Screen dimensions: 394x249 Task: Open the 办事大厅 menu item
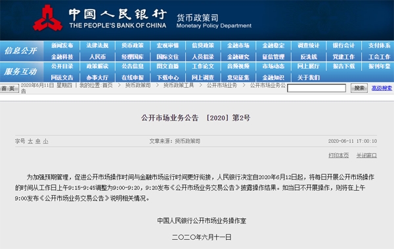[97, 77]
